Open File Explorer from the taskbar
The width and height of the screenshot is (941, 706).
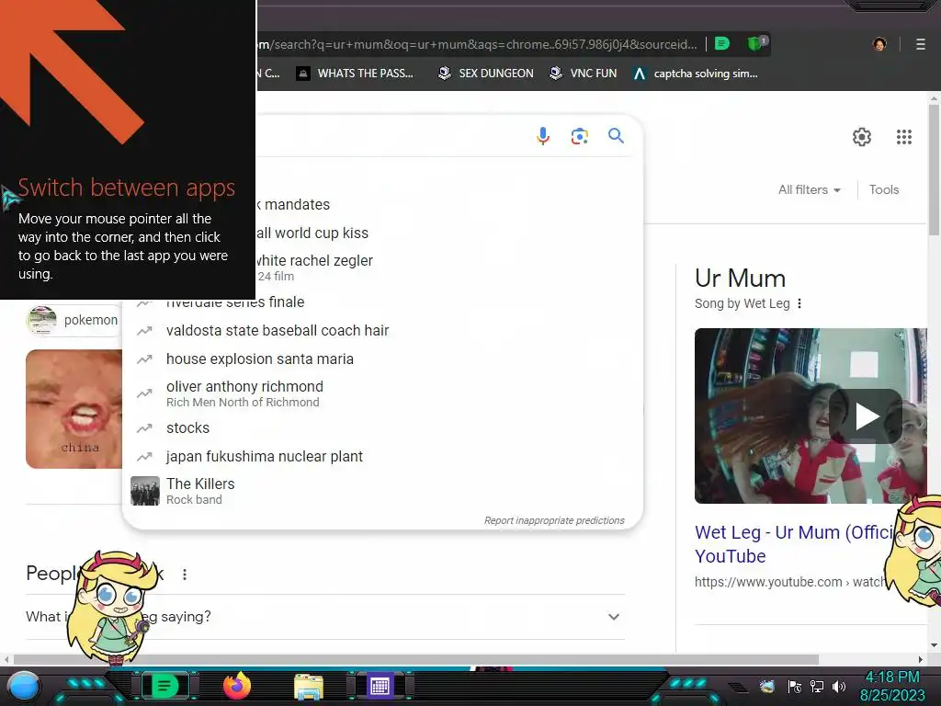[309, 687]
